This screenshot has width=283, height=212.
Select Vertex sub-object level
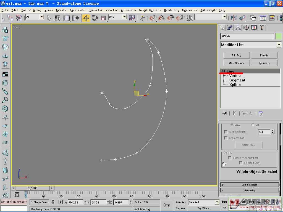[235, 76]
